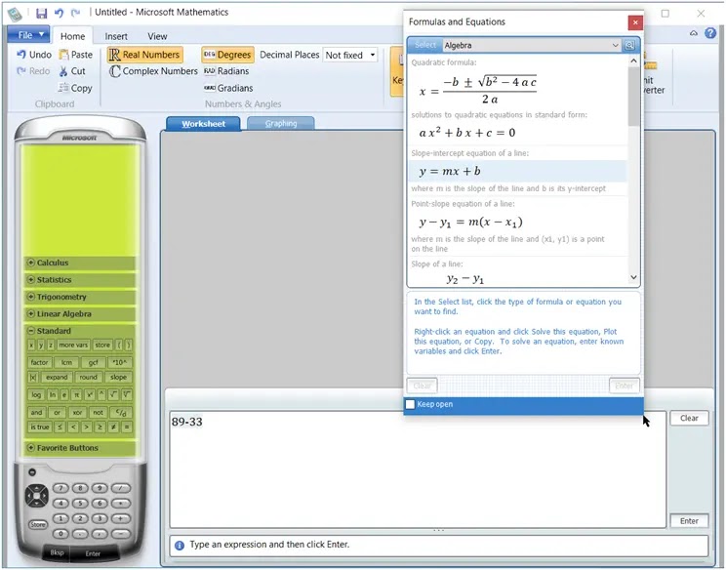This screenshot has height=570, width=726.
Task: Click the worksheet Enter button
Action: coord(689,521)
